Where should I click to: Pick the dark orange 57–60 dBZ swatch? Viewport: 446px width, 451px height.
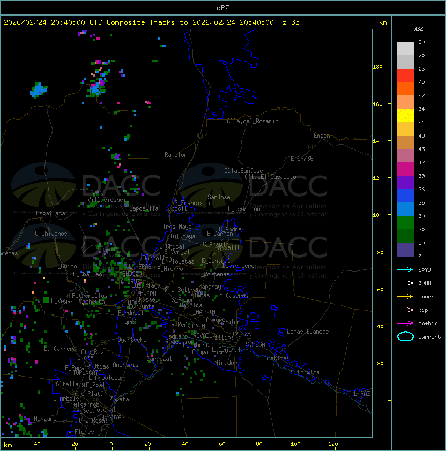click(x=405, y=89)
